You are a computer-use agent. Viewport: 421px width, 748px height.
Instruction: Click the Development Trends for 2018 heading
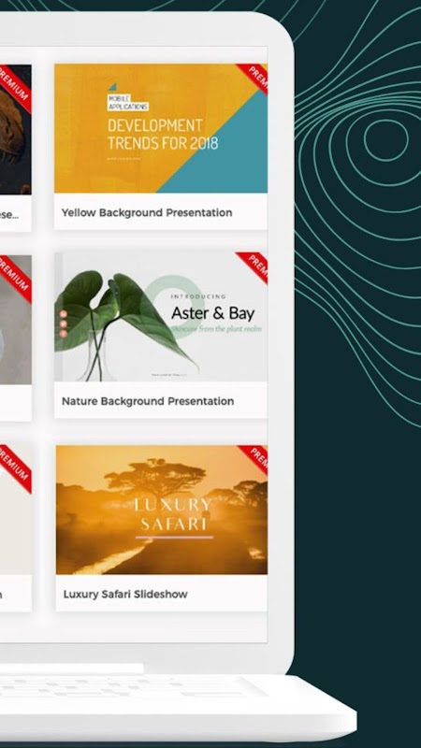pos(163,135)
